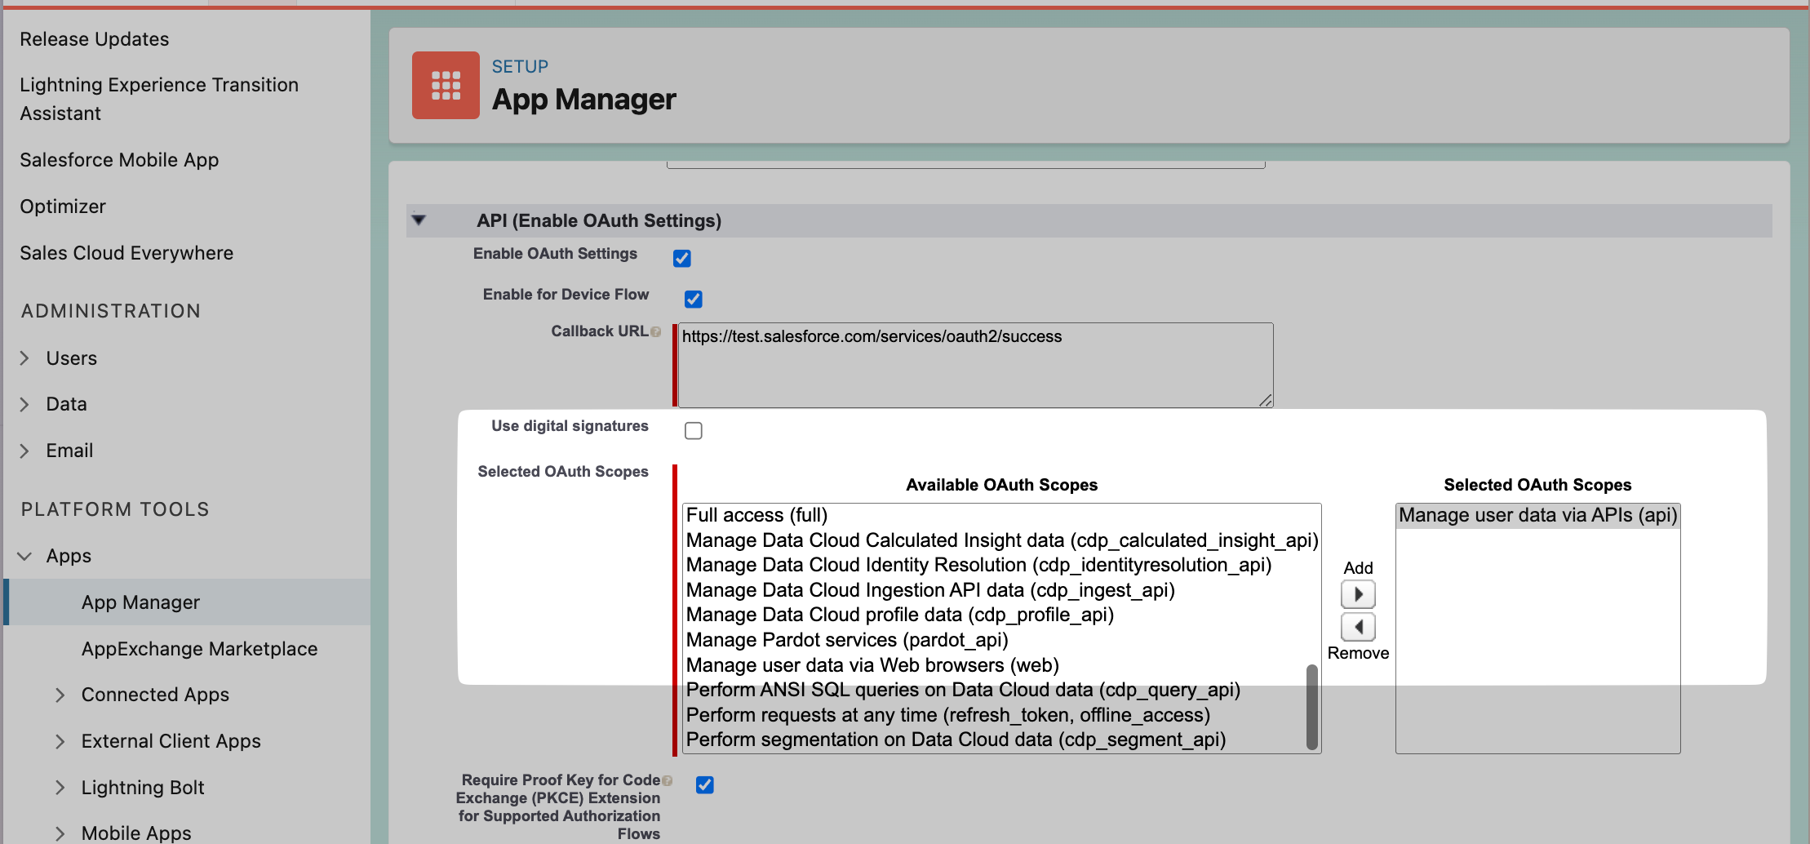Screen dimensions: 1810x844
Task: Click PKCE extension help icon
Action: (x=667, y=780)
